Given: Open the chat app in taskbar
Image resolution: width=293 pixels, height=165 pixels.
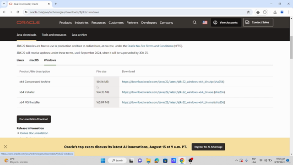Looking at the screenshot, I should pyautogui.click(x=140, y=160).
